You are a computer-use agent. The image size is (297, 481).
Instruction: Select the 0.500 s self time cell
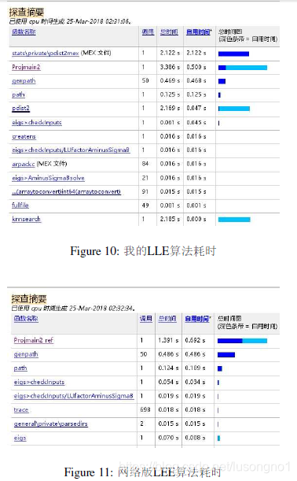(196, 67)
